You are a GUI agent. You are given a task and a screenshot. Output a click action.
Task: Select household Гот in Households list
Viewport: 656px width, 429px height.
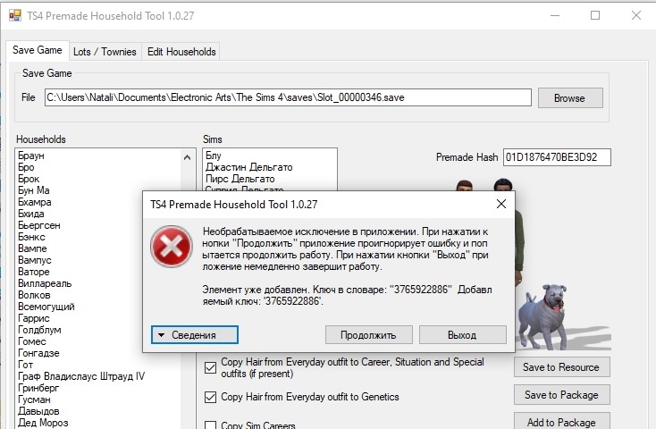pyautogui.click(x=26, y=365)
